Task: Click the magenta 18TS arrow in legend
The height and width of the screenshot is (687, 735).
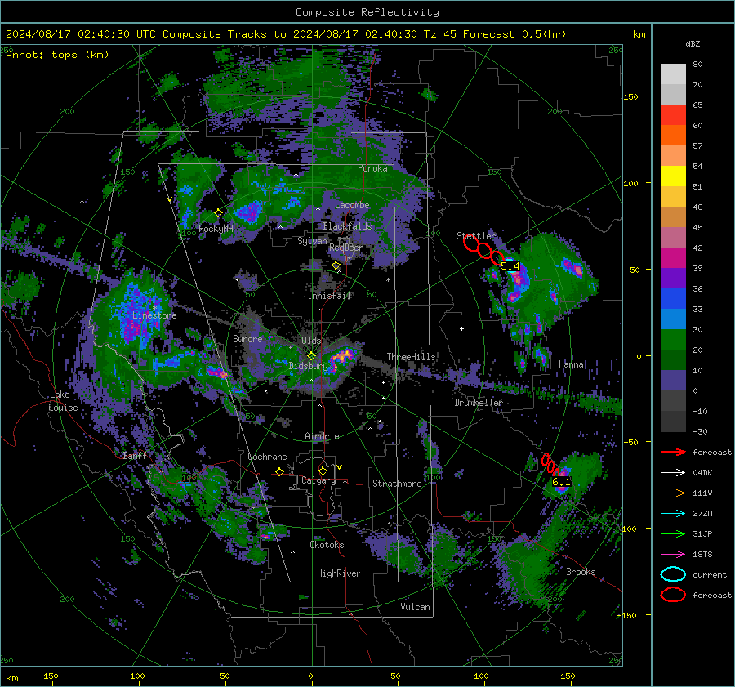Action: coord(673,555)
